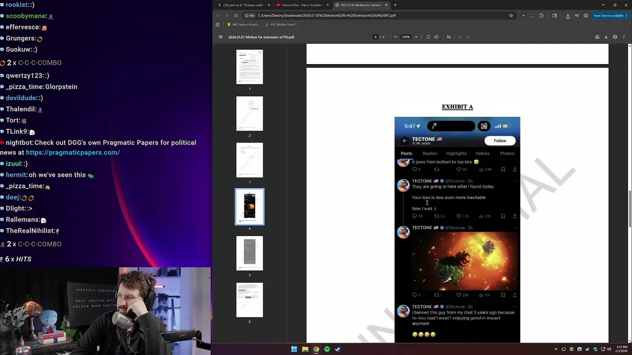Print the PDF document
The width and height of the screenshot is (632, 355).
pyautogui.click(x=615, y=37)
